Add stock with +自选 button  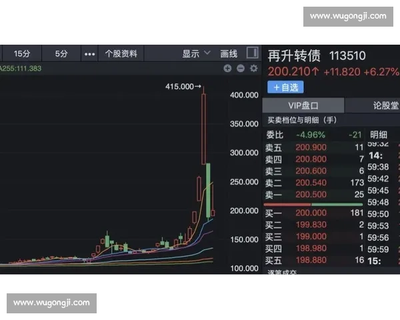[285, 87]
